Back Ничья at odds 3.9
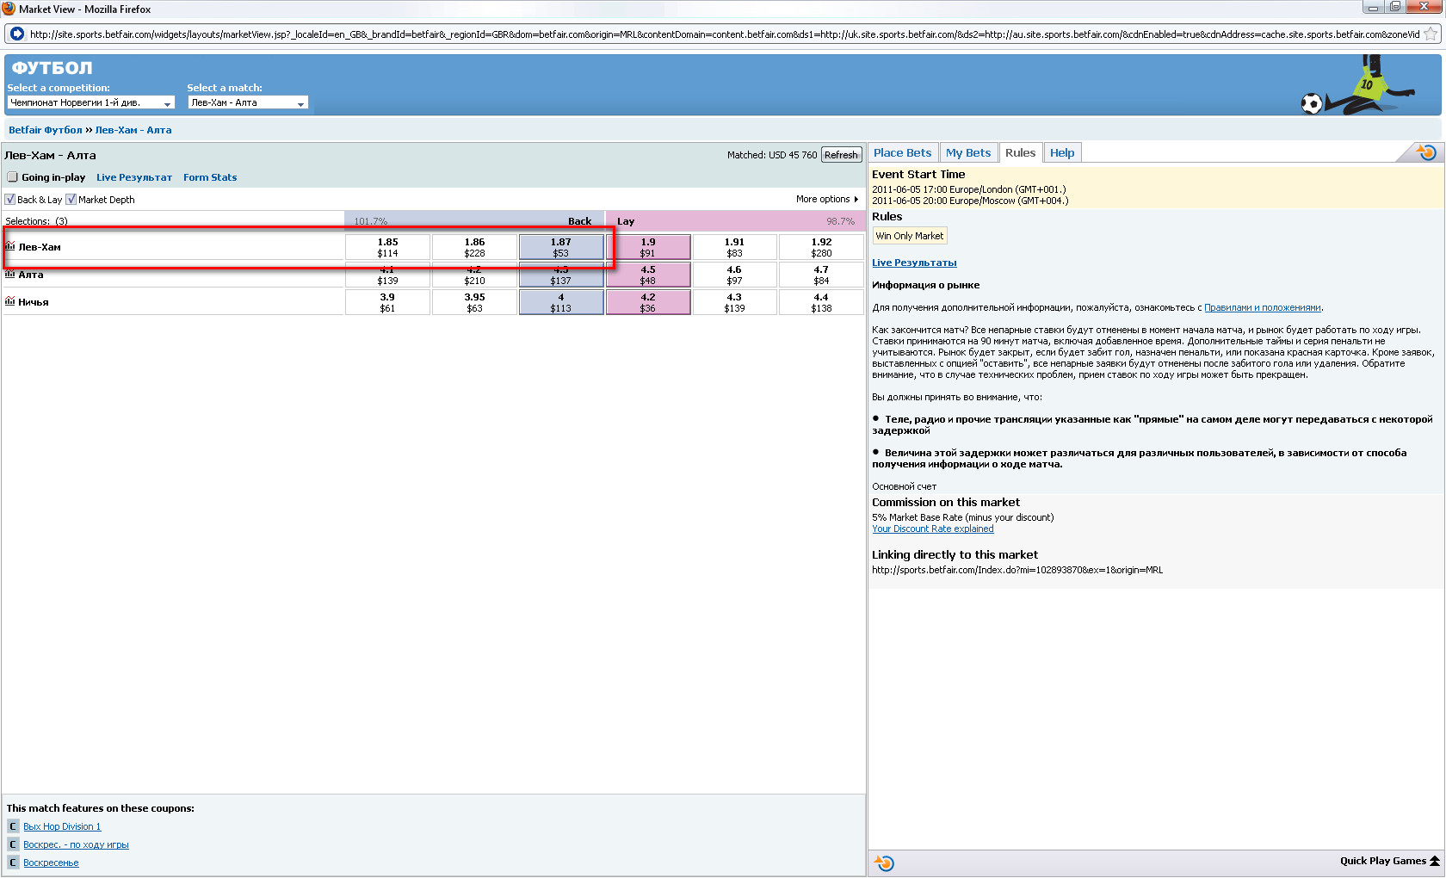This screenshot has height=878, width=1446. 387,302
